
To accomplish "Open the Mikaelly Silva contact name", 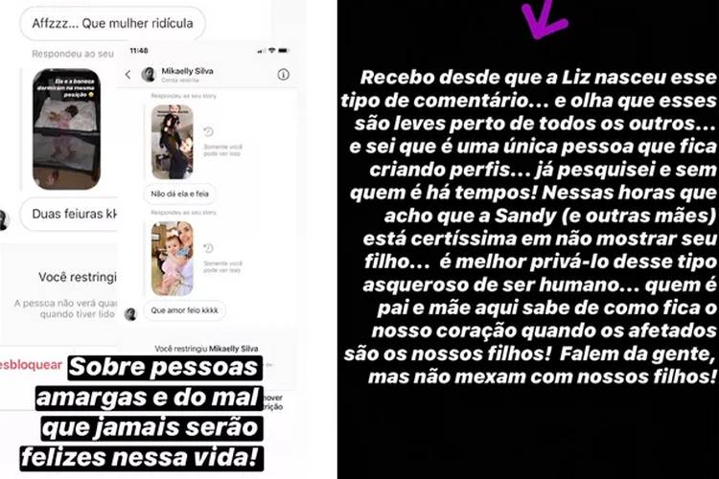I will click(x=187, y=71).
